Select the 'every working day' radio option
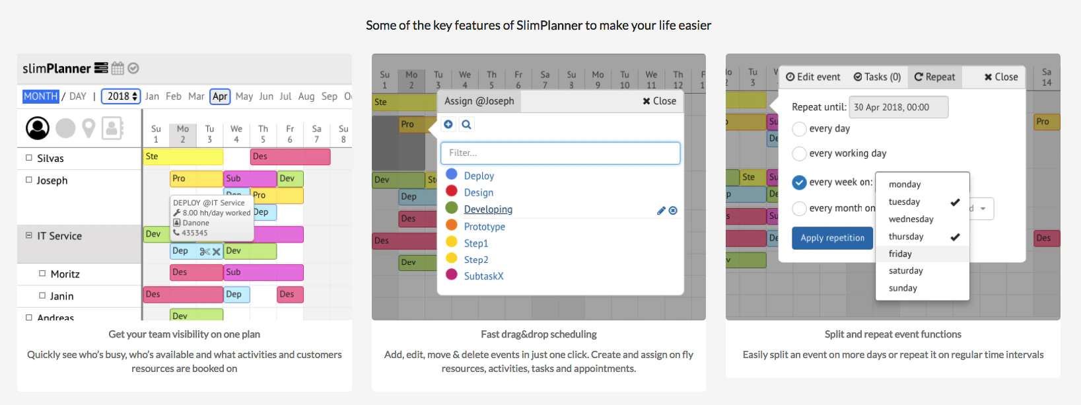 (x=799, y=153)
